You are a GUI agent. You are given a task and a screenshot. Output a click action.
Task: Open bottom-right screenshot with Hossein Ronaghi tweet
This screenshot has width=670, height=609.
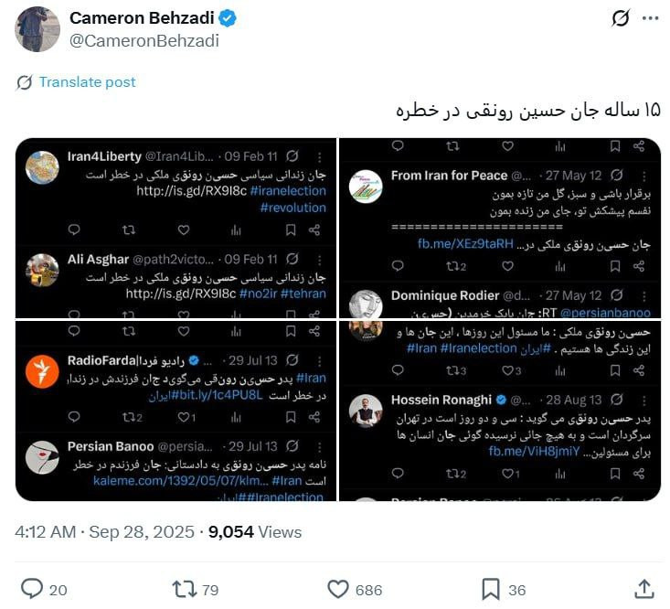click(500, 411)
